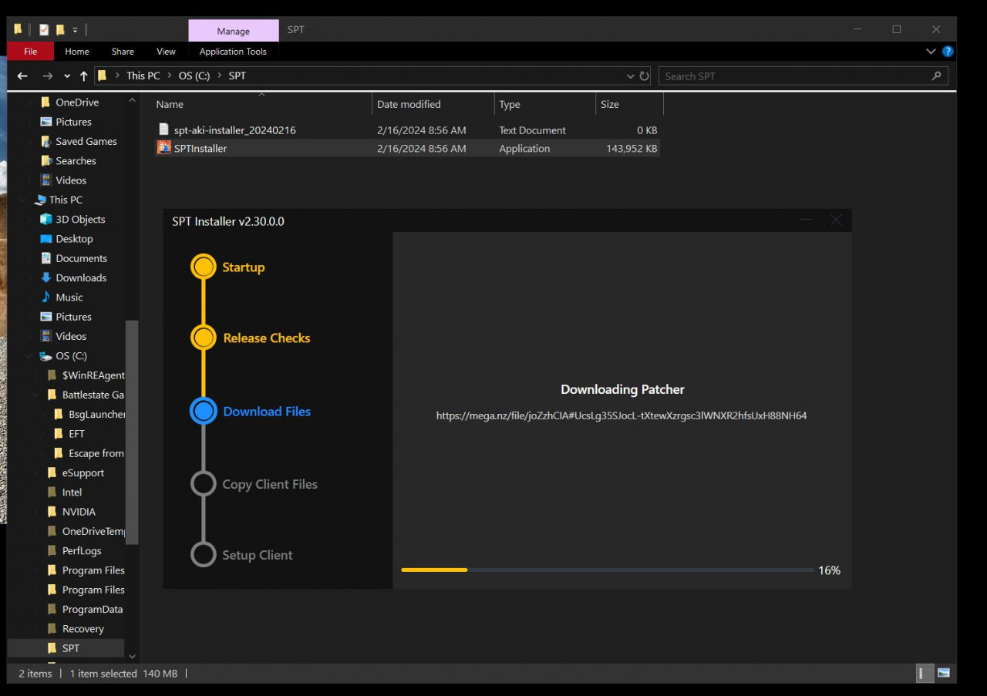Open Explorer help question mark icon

948,52
